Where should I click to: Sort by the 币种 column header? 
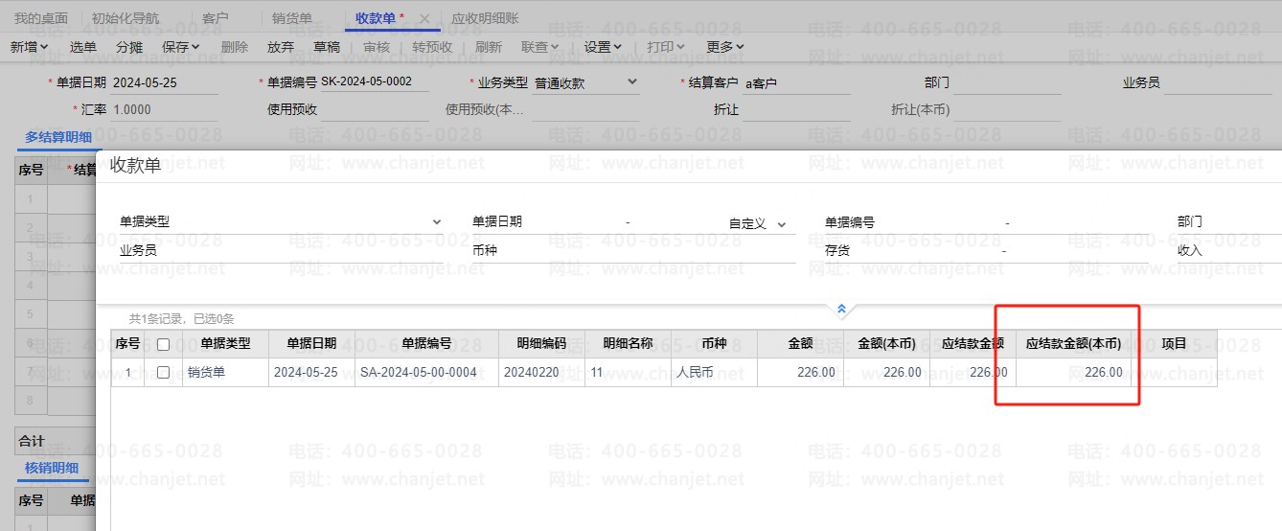point(714,344)
